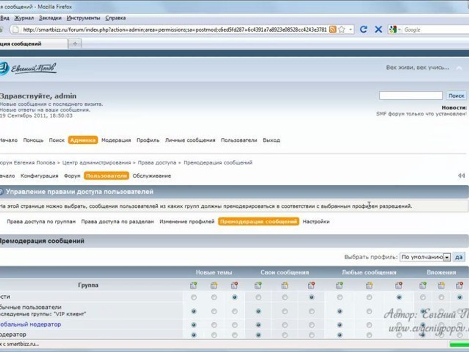The width and height of the screenshot is (469, 352).
Task: Collapse the header with the upward arrow icon
Action: click(x=459, y=68)
